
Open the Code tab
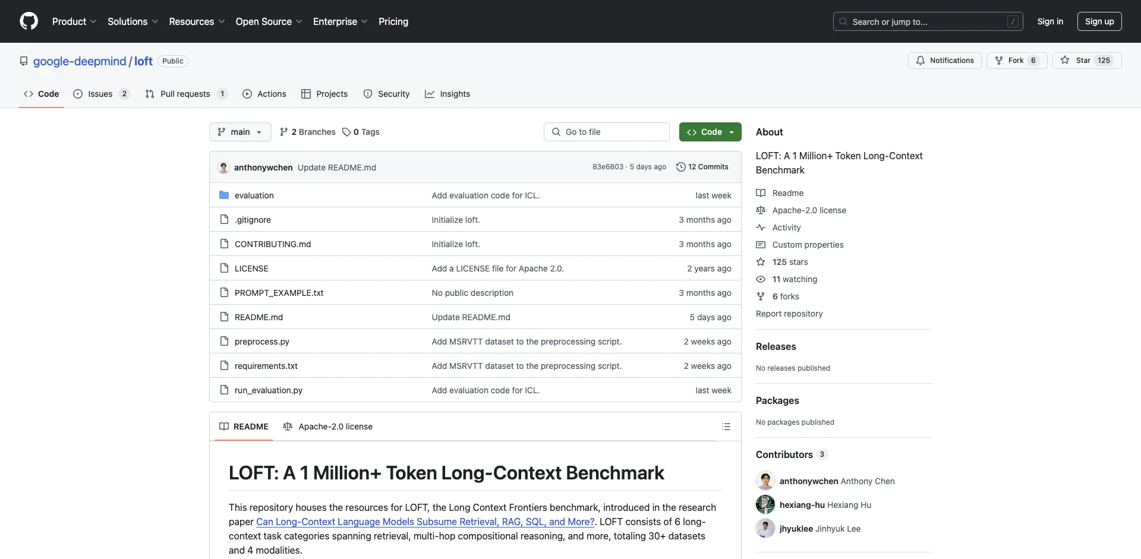[x=42, y=94]
